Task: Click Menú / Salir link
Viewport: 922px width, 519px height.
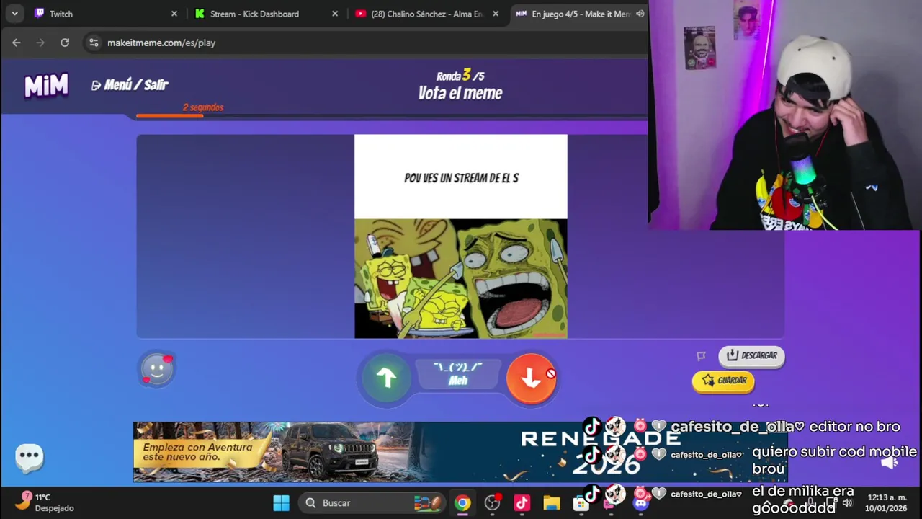Action: click(130, 85)
